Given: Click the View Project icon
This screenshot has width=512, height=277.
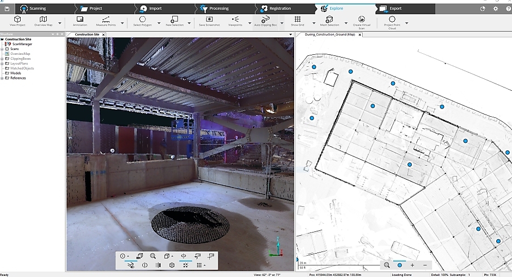Looking at the screenshot, I should [x=17, y=20].
